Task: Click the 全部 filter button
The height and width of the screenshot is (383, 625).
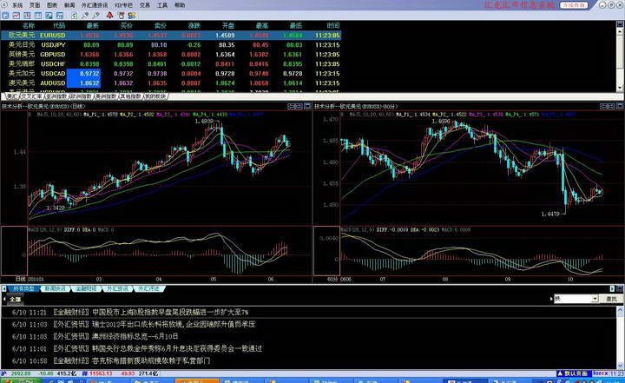Action: (15, 300)
